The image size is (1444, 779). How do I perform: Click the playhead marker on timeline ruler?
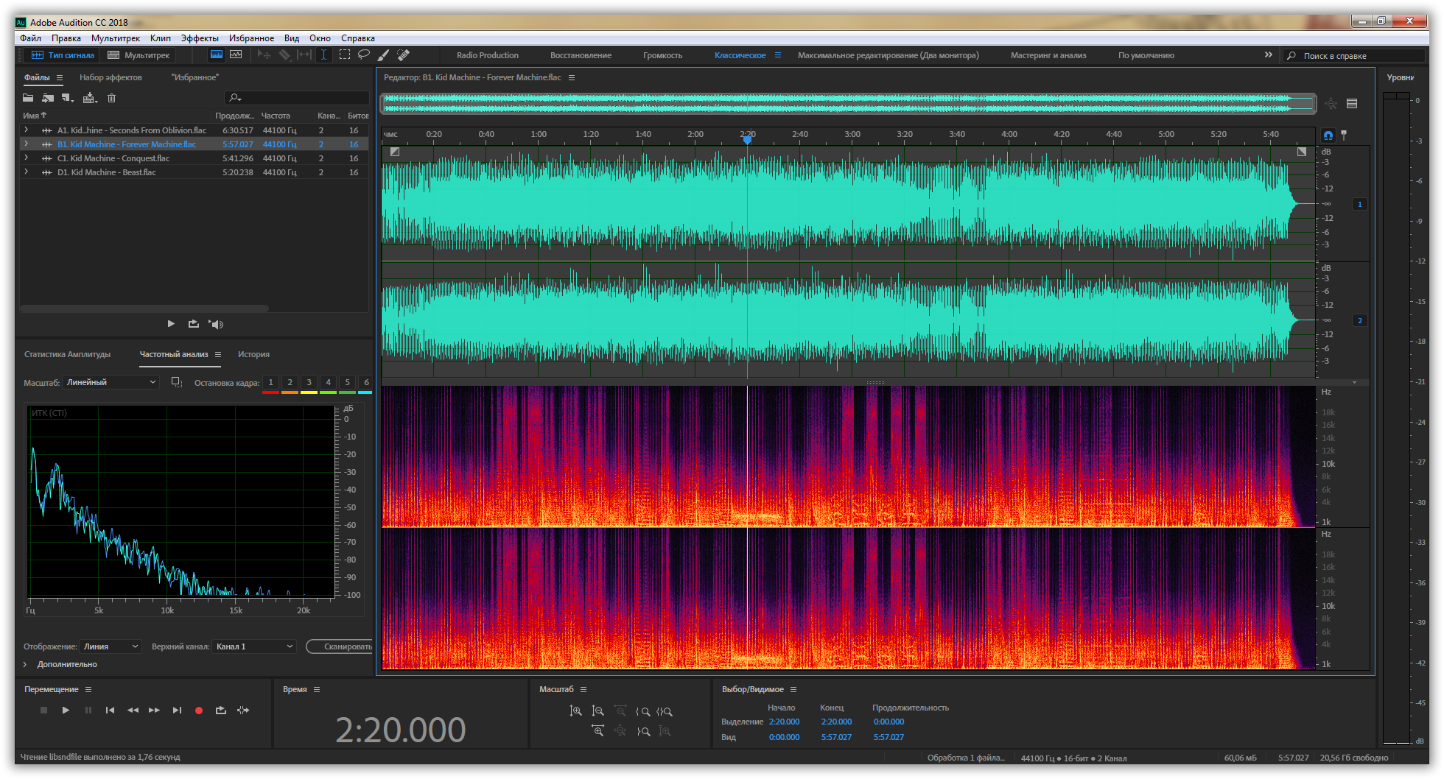click(747, 138)
